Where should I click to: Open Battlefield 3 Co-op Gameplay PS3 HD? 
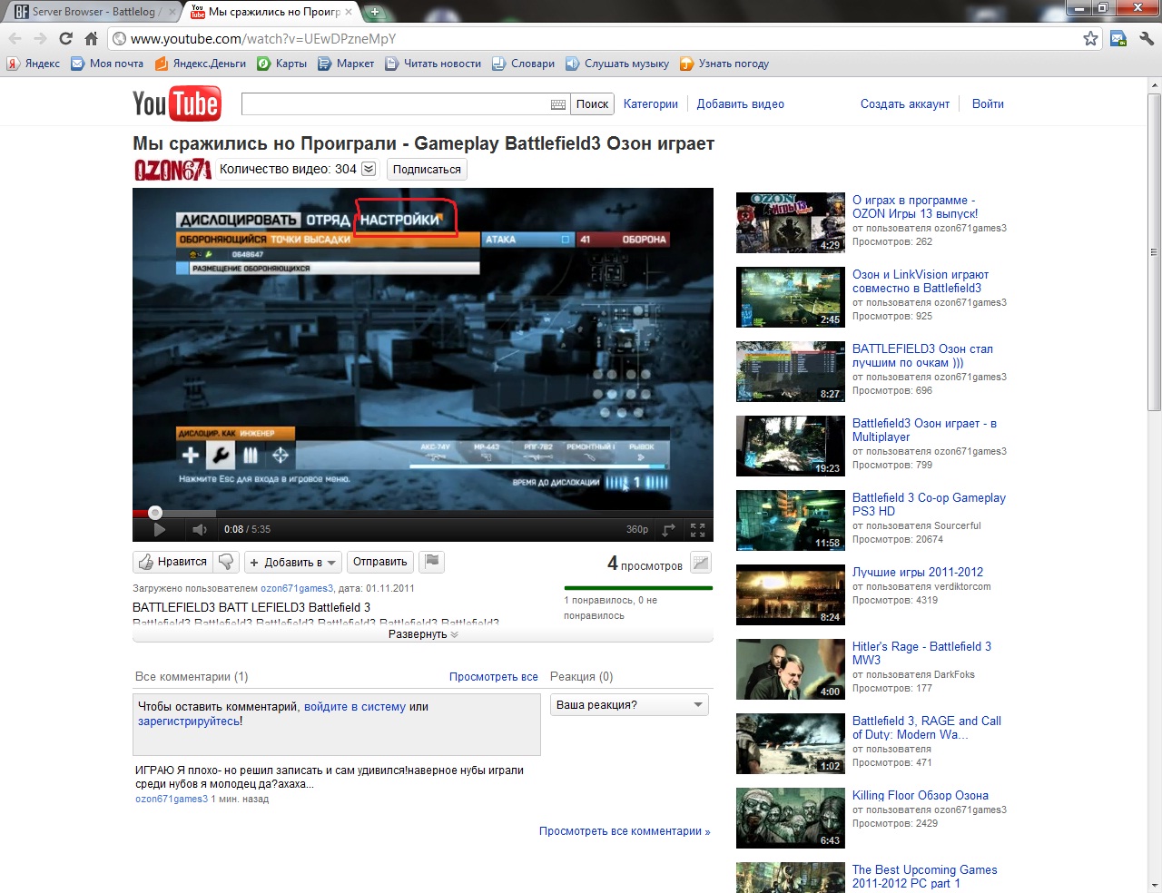pyautogui.click(x=929, y=505)
